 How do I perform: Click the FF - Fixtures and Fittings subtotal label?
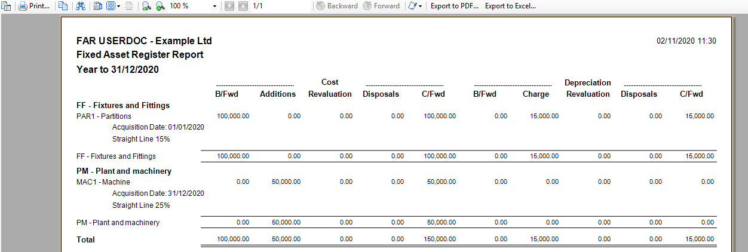click(116, 156)
